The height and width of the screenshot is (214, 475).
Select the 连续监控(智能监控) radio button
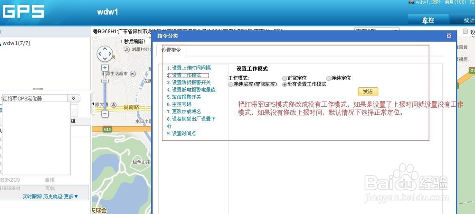pos(231,84)
